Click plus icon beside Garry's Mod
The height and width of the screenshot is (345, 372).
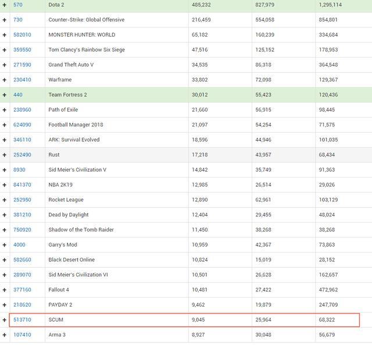(x=4, y=245)
